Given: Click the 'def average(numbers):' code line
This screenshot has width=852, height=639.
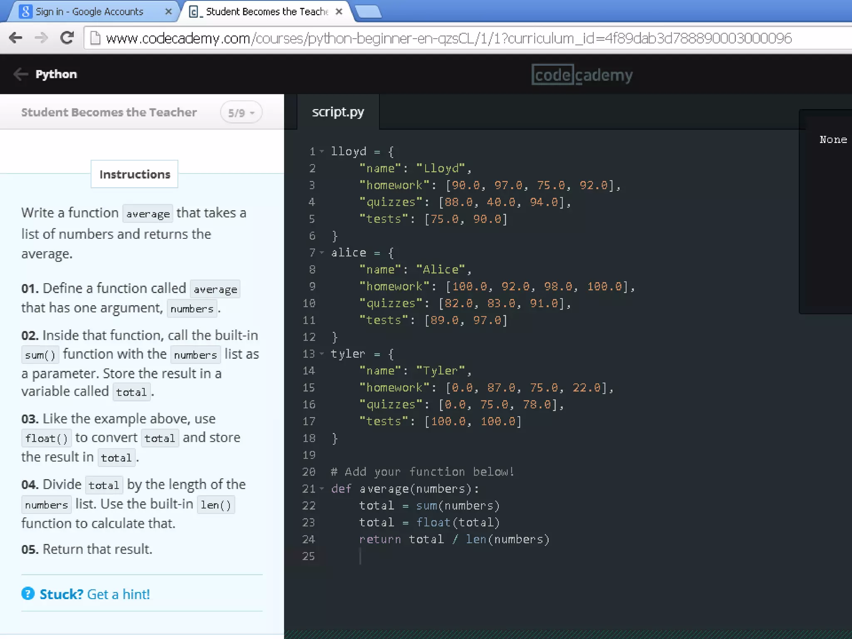Looking at the screenshot, I should (405, 489).
